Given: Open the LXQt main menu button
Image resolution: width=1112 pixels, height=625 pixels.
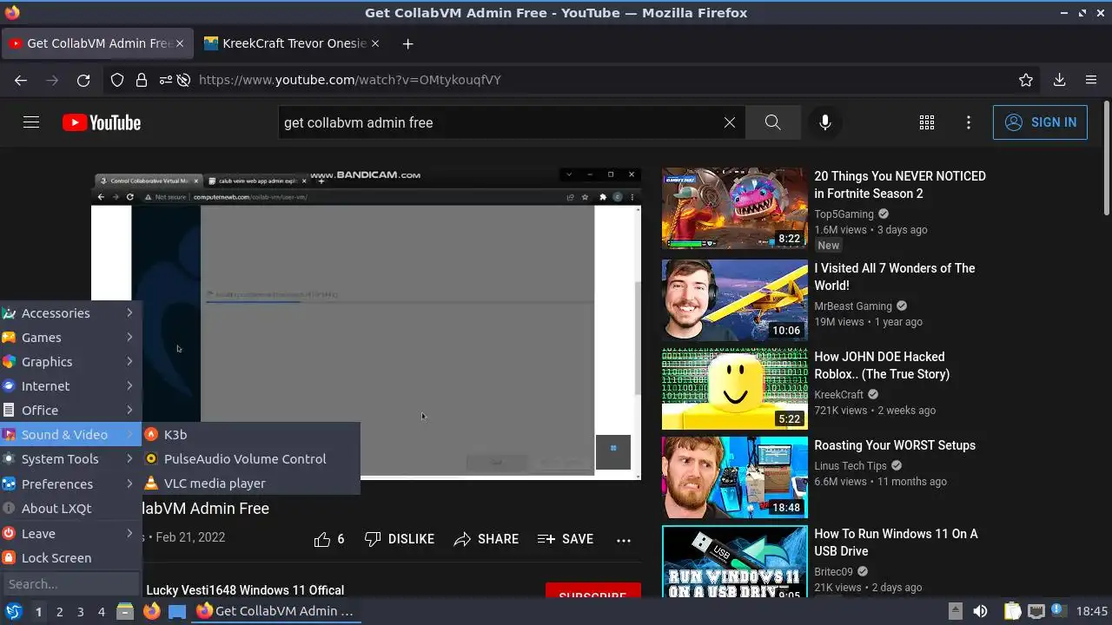Looking at the screenshot, I should click(14, 611).
